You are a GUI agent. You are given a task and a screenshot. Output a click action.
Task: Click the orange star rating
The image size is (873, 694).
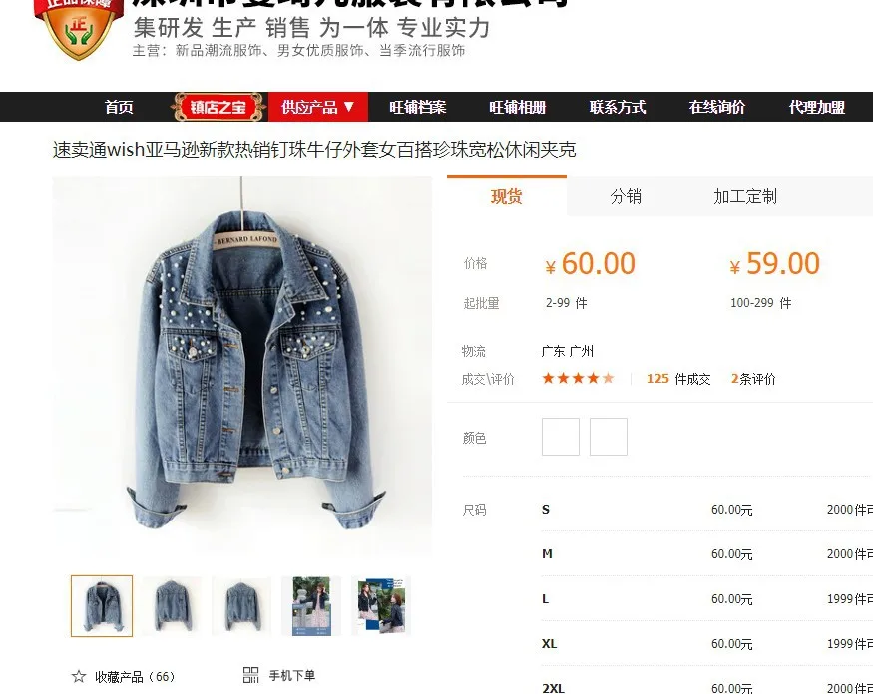[578, 379]
